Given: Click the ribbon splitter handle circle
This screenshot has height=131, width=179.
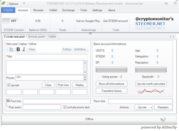Looking at the screenshot, I should 90,33.
